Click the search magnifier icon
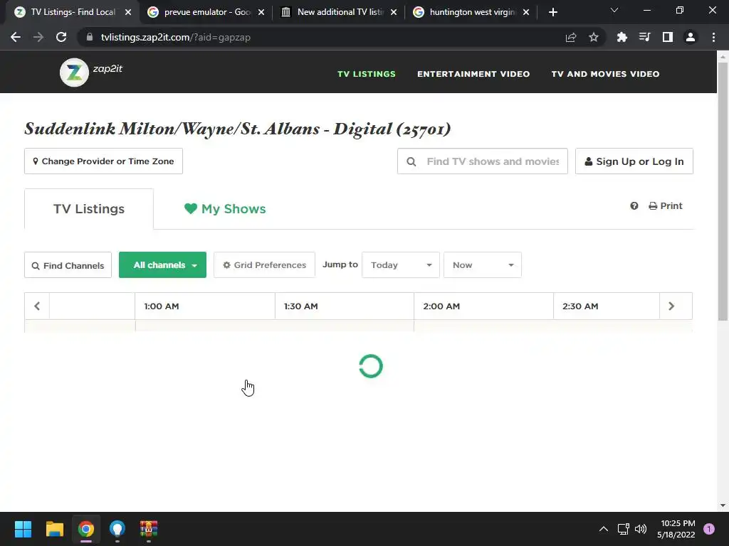The image size is (729, 546). [x=411, y=161]
